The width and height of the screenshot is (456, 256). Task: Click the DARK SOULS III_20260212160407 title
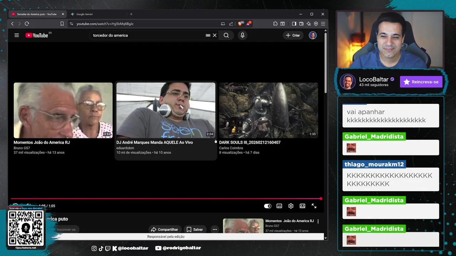click(x=250, y=142)
